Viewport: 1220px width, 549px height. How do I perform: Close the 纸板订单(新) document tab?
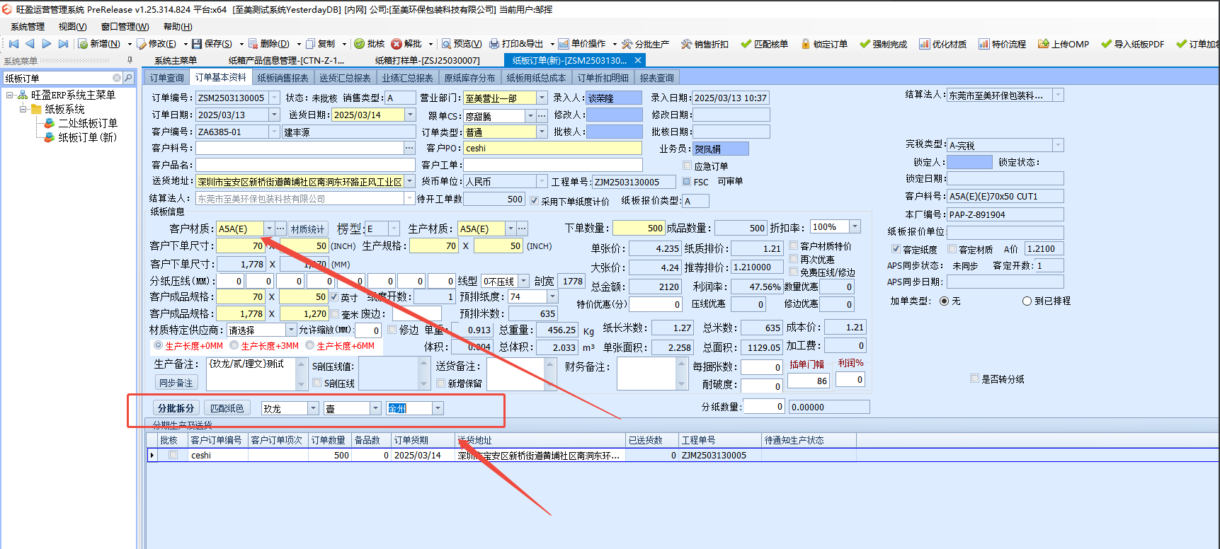tap(637, 61)
